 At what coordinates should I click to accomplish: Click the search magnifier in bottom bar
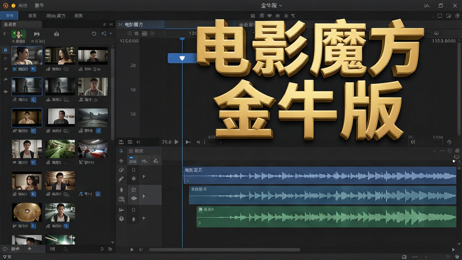[x=65, y=249]
